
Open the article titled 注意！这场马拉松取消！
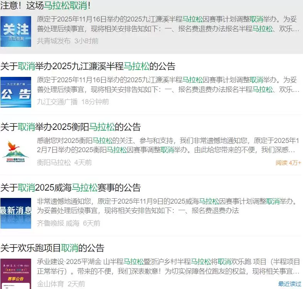[45, 5]
